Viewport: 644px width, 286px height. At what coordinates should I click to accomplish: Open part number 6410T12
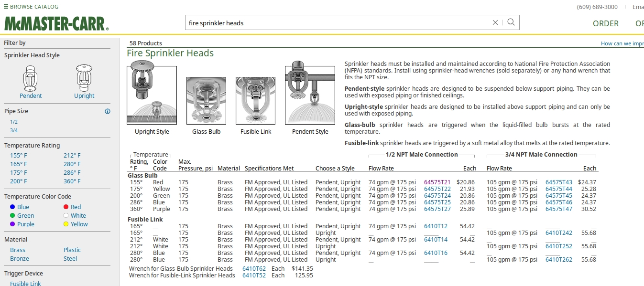(436, 226)
